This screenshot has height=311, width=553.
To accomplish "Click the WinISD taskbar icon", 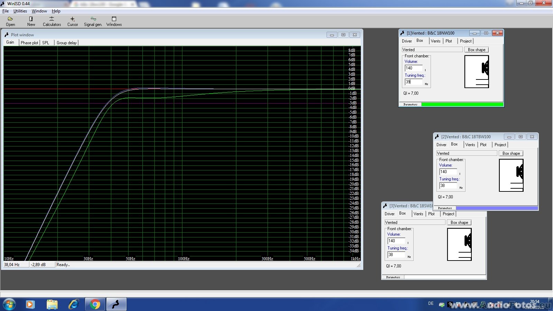I will [116, 304].
